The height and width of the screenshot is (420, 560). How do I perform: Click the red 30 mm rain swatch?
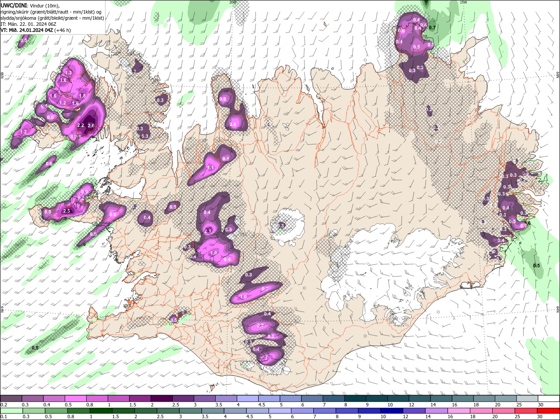pos(549,410)
